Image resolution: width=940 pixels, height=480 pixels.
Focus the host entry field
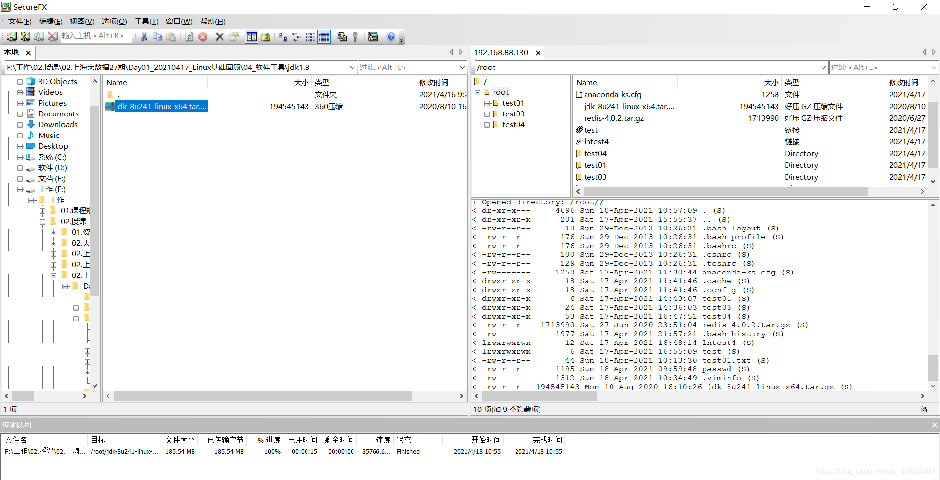[x=96, y=36]
